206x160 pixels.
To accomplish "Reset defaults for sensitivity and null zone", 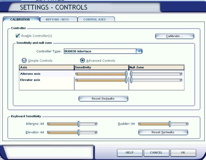I will tap(103, 99).
